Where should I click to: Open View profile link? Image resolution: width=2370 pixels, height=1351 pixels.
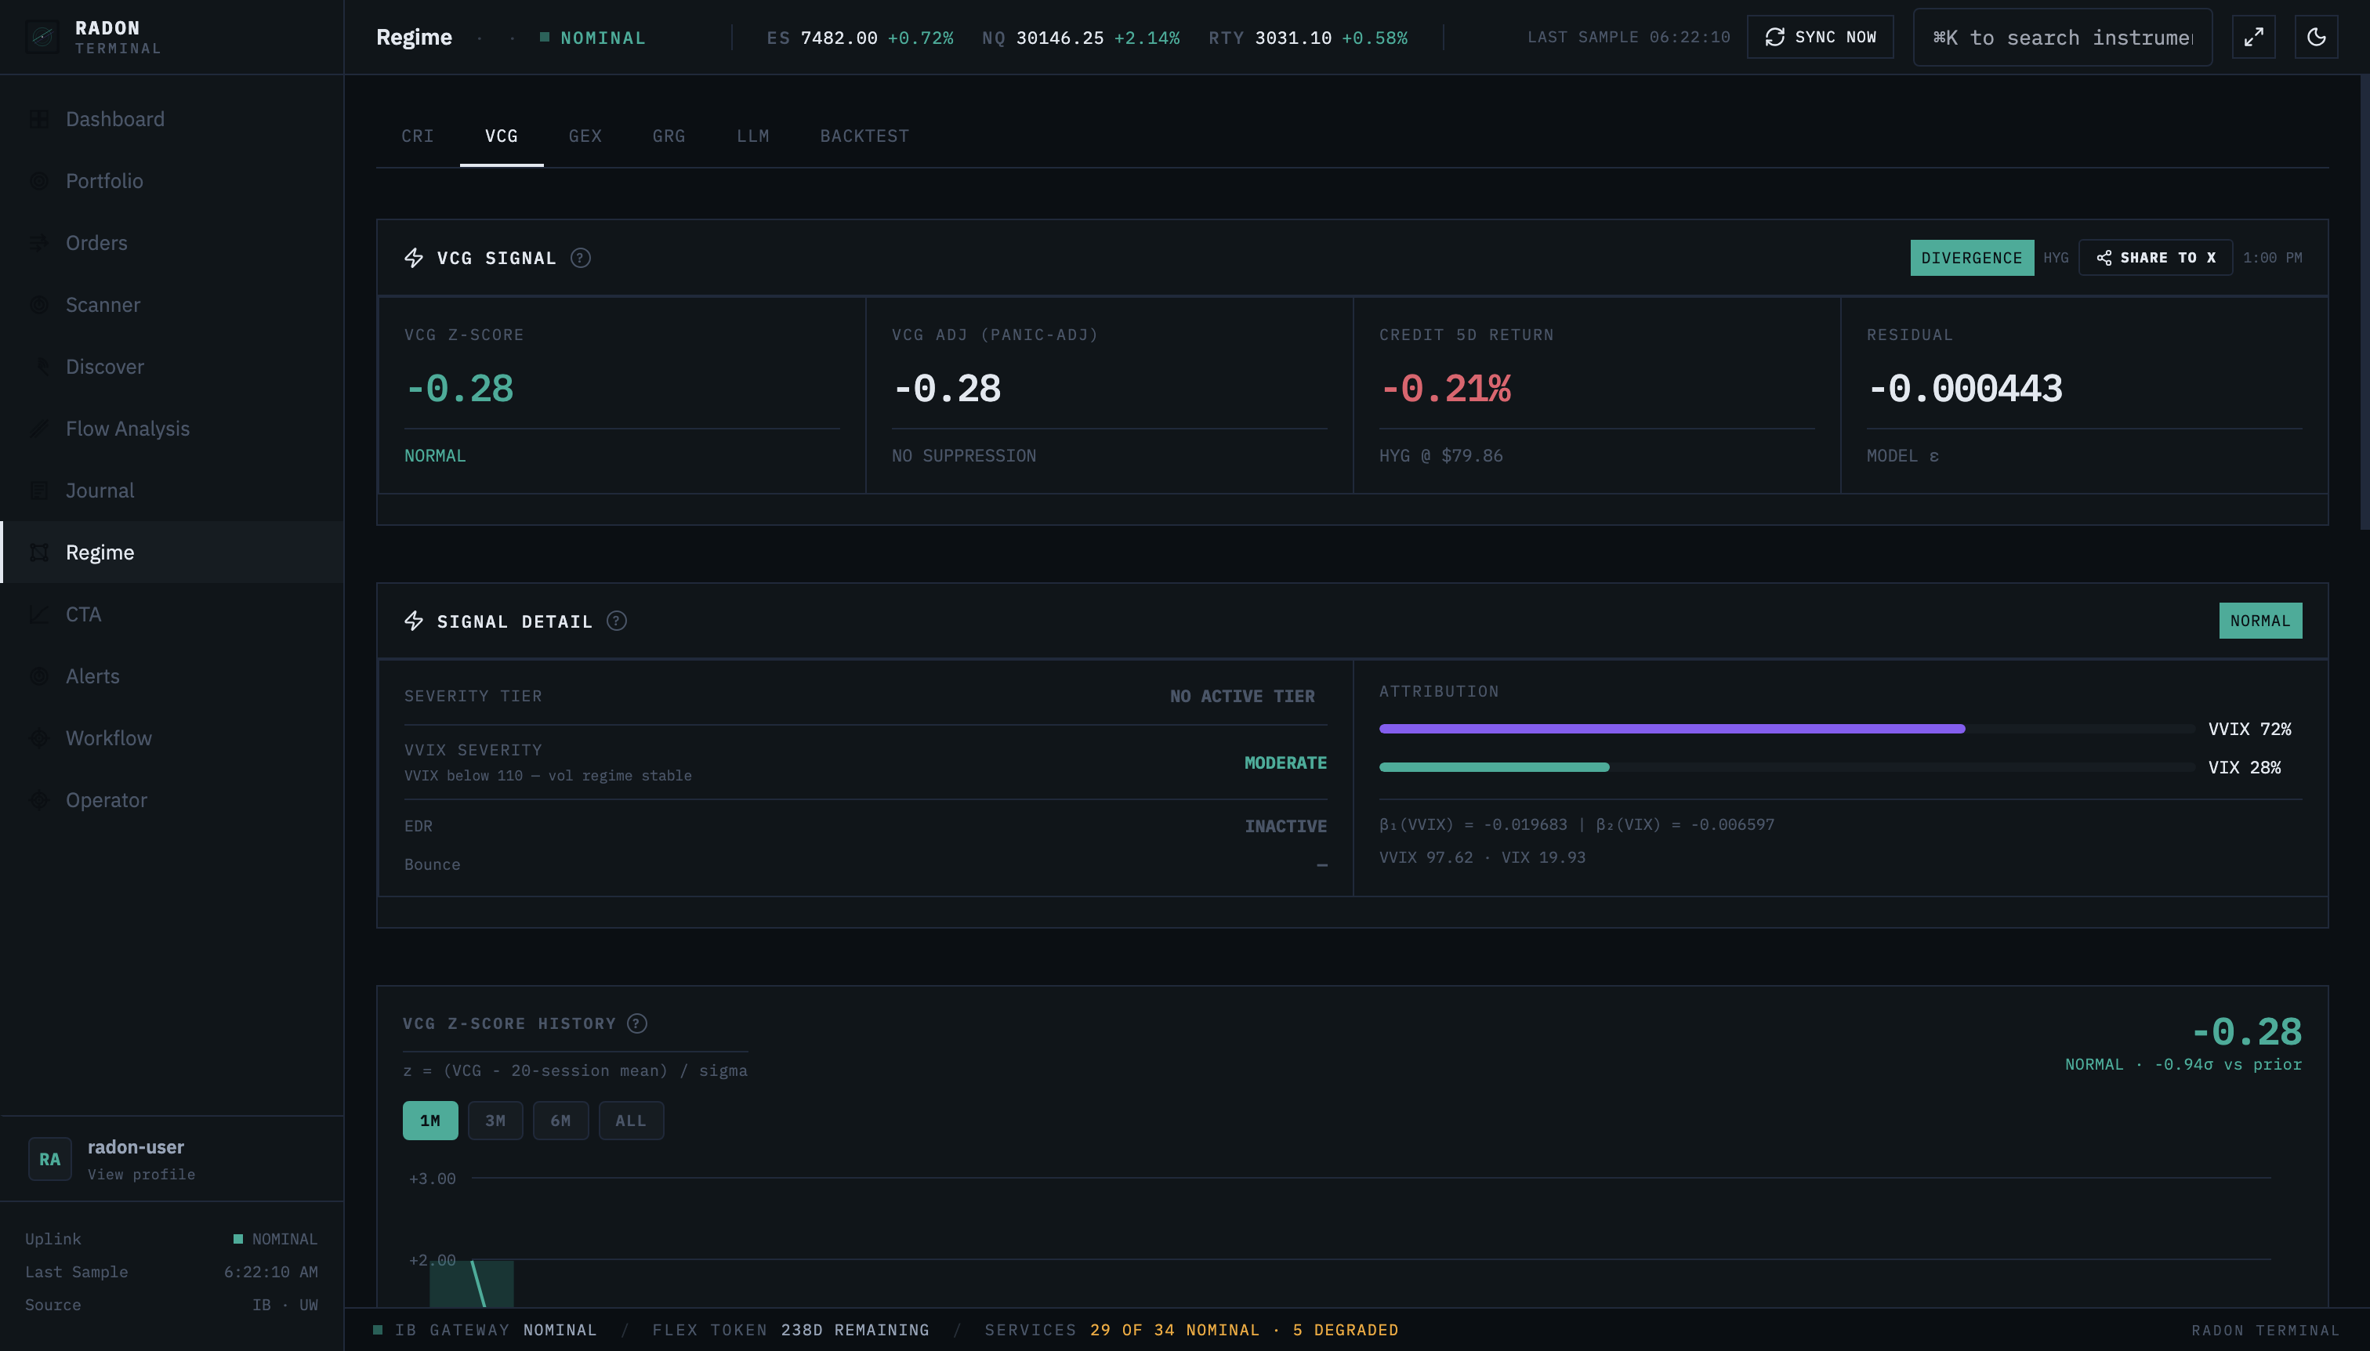tap(141, 1175)
